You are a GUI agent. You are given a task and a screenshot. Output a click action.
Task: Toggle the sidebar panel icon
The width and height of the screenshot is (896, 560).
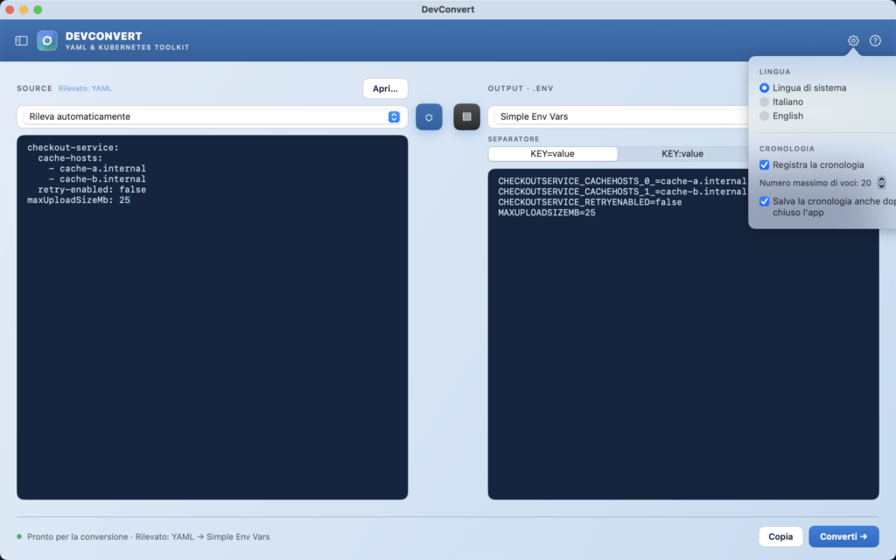pyautogui.click(x=21, y=40)
